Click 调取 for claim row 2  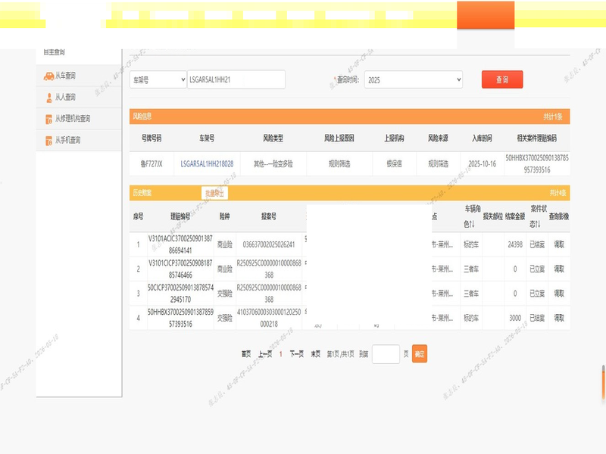(559, 269)
